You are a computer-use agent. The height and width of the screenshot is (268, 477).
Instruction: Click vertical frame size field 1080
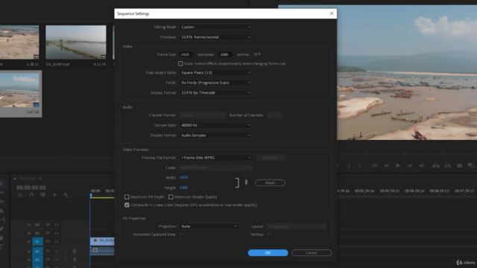[x=225, y=54]
